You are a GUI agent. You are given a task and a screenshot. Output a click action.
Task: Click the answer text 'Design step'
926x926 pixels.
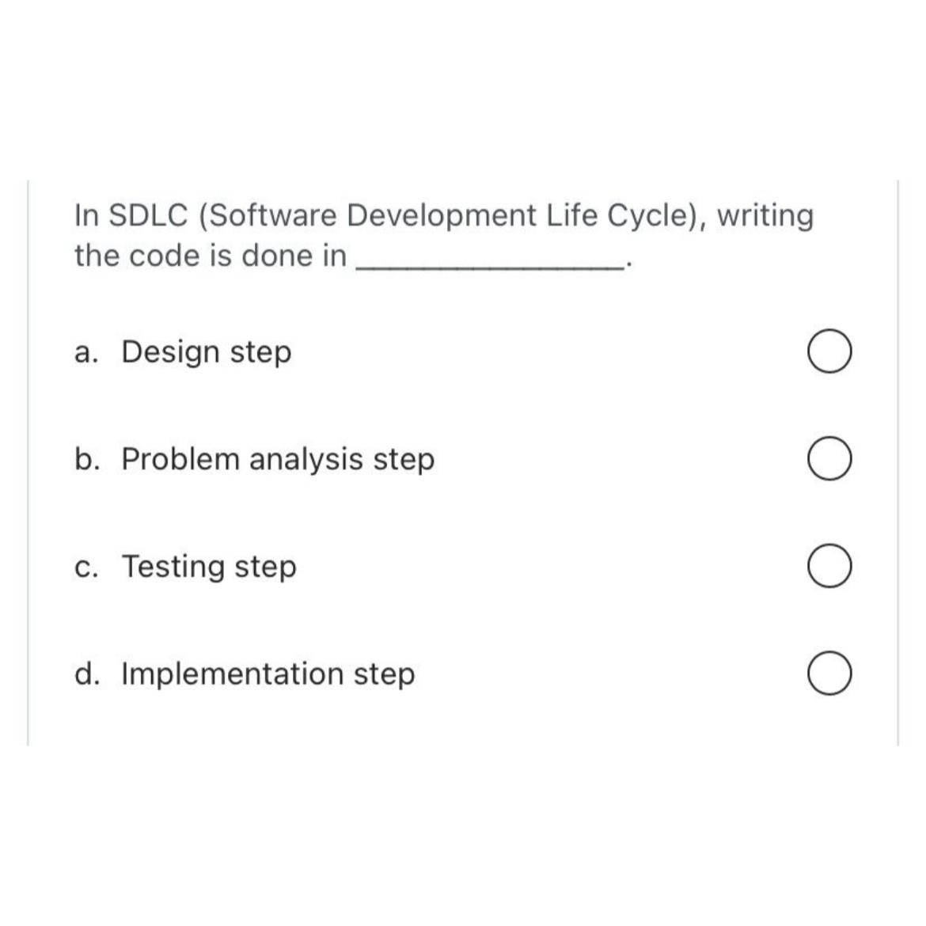coord(206,351)
